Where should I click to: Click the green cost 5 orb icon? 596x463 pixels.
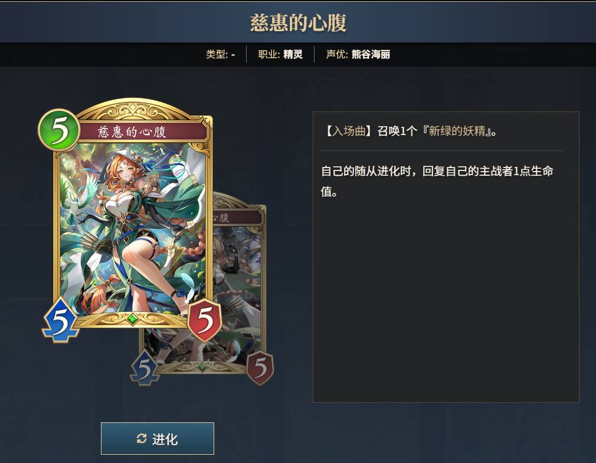tap(59, 130)
